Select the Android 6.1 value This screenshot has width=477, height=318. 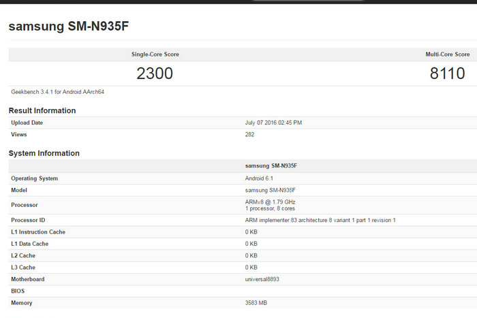(x=259, y=178)
